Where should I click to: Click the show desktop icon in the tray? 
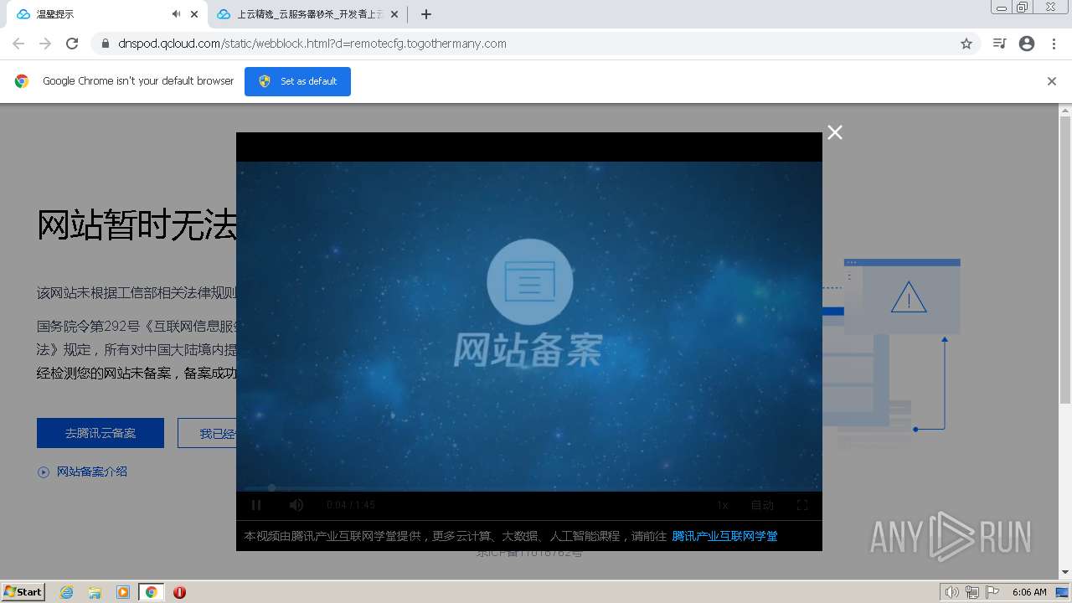tap(1062, 592)
